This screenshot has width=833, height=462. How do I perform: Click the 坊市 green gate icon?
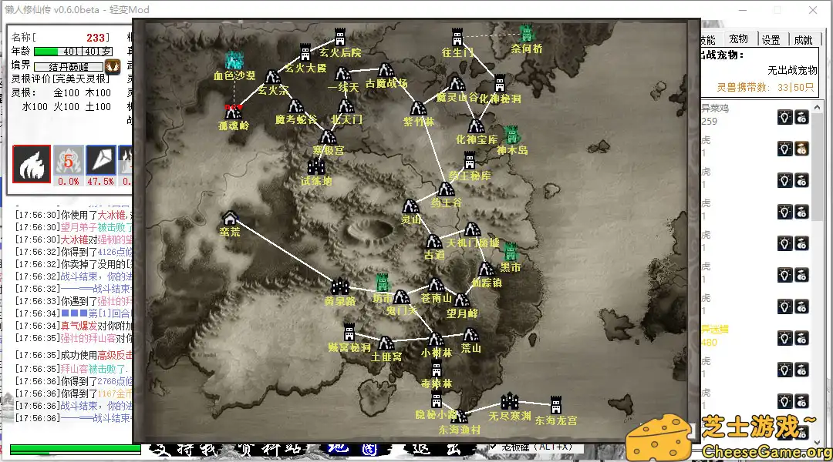382,283
